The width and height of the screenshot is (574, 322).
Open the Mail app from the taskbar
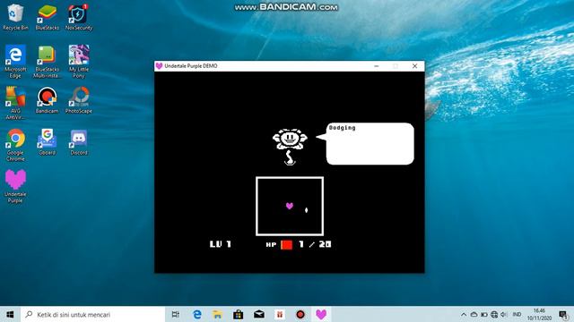coord(259,314)
